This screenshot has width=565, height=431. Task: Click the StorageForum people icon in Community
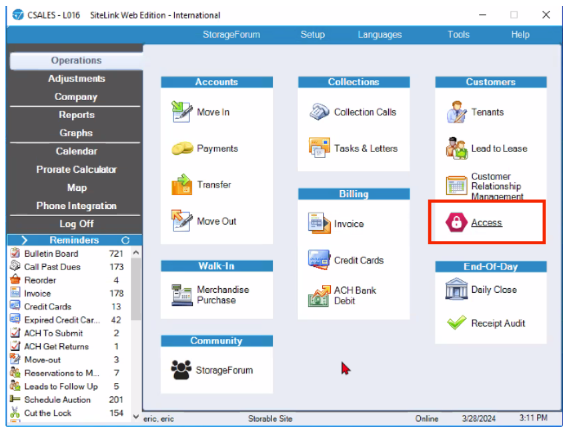(x=181, y=370)
